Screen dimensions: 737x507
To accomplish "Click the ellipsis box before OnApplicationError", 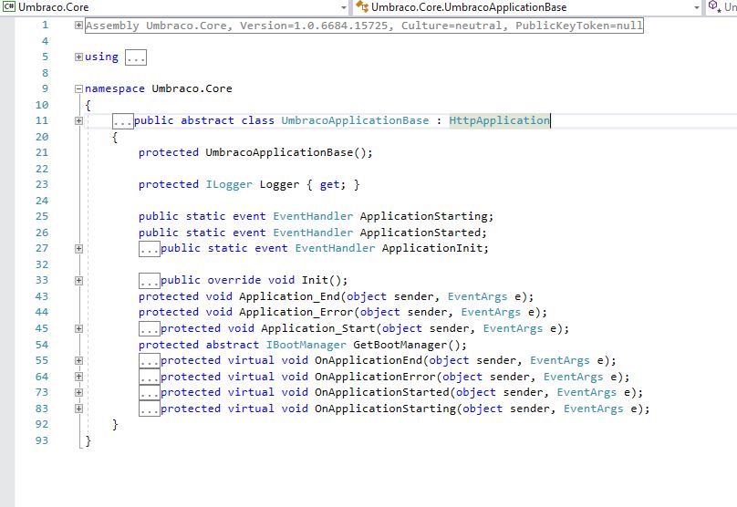I will [x=150, y=377].
